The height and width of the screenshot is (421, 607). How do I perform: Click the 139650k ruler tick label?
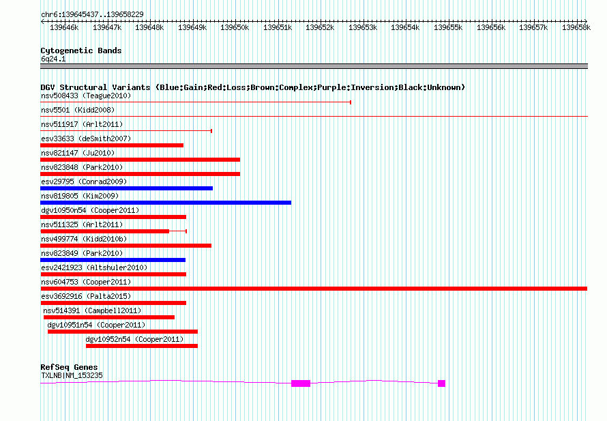point(235,27)
